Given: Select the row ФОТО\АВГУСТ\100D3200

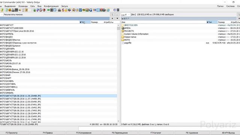Looking at the screenshot, I should 58,28.
